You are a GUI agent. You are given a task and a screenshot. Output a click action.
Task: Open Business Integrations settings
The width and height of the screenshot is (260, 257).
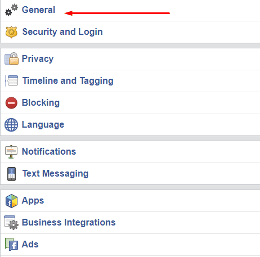(x=69, y=223)
